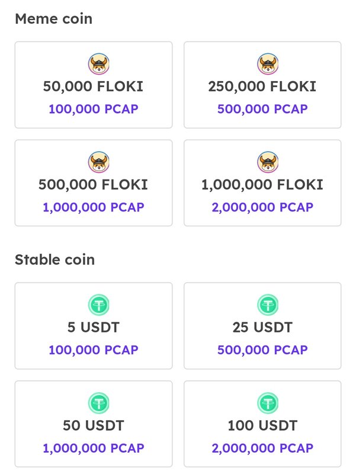
Task: Select the 1,000,000 FLOKI option
Action: (262, 183)
